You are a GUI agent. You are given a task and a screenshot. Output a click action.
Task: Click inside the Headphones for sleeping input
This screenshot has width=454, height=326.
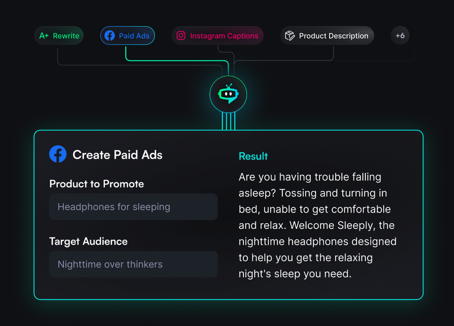[x=133, y=207]
